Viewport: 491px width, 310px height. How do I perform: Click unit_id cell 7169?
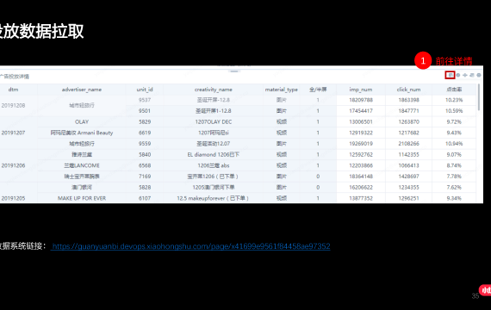pyautogui.click(x=145, y=177)
